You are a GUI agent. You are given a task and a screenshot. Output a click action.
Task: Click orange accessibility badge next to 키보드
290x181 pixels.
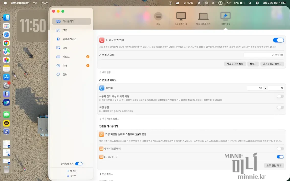pos(88,57)
